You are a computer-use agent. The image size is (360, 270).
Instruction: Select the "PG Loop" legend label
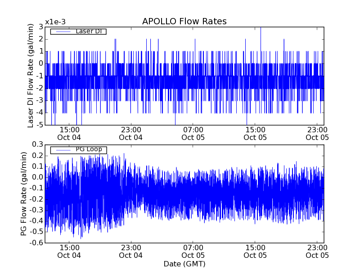click(x=89, y=149)
